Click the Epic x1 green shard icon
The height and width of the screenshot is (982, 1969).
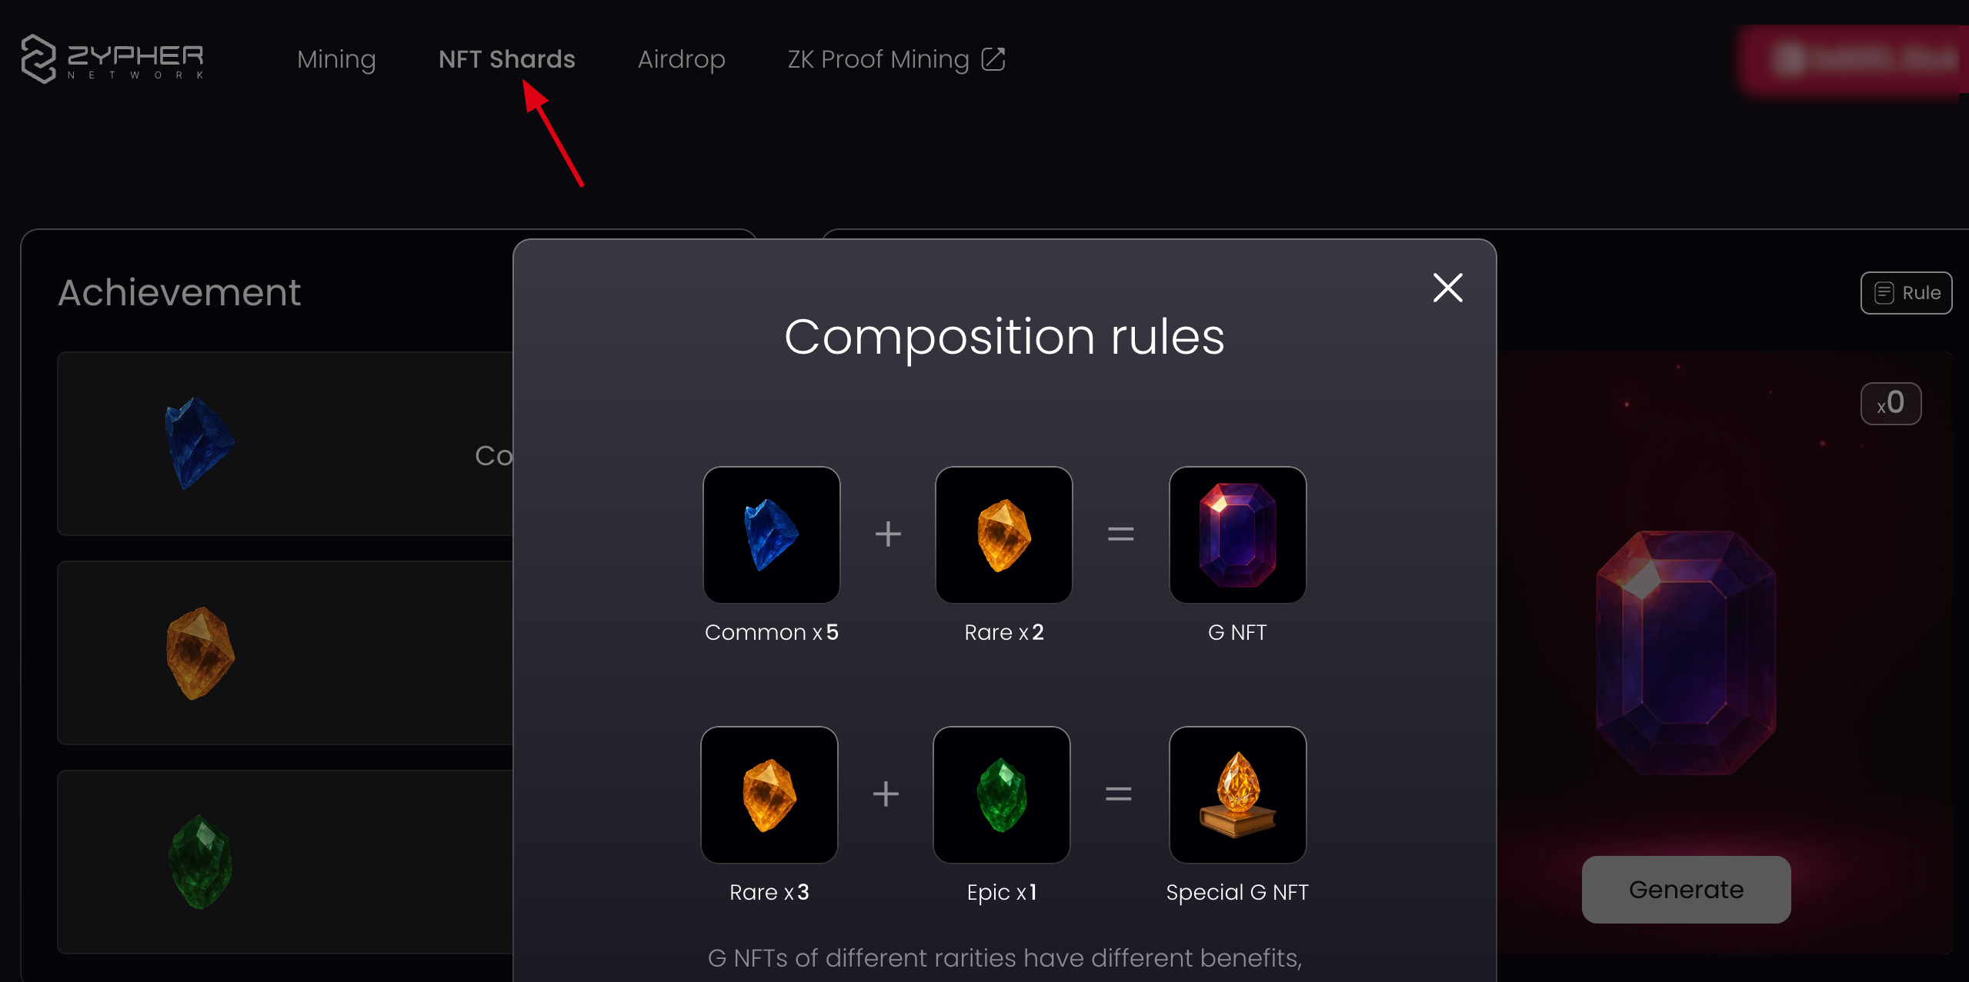pyautogui.click(x=1001, y=794)
